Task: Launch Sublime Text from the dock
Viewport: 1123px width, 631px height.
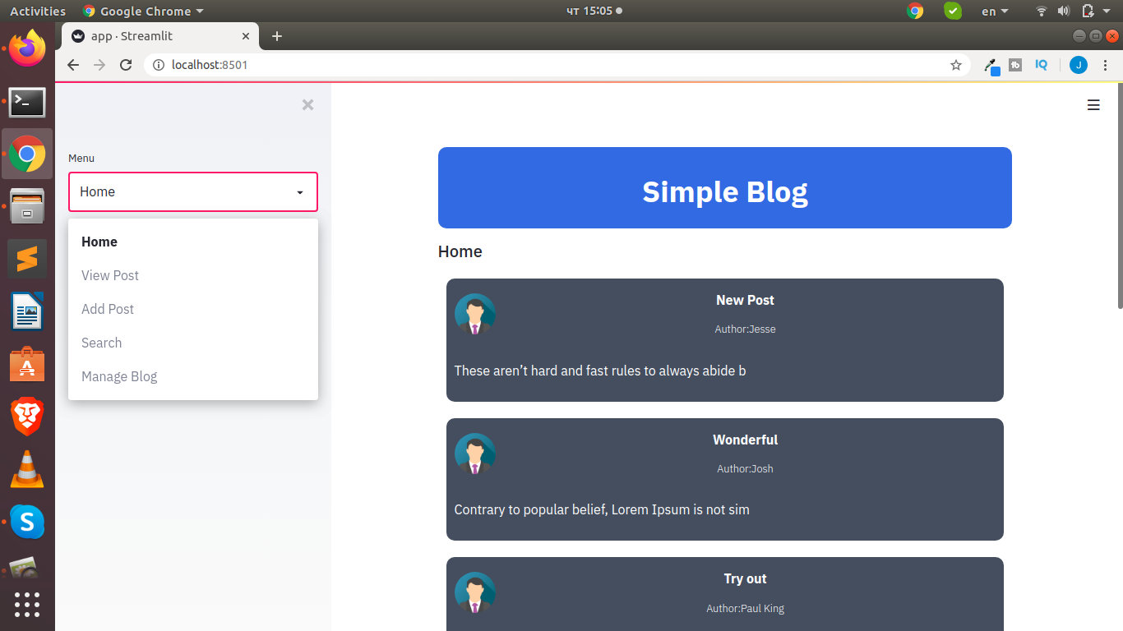Action: click(27, 259)
